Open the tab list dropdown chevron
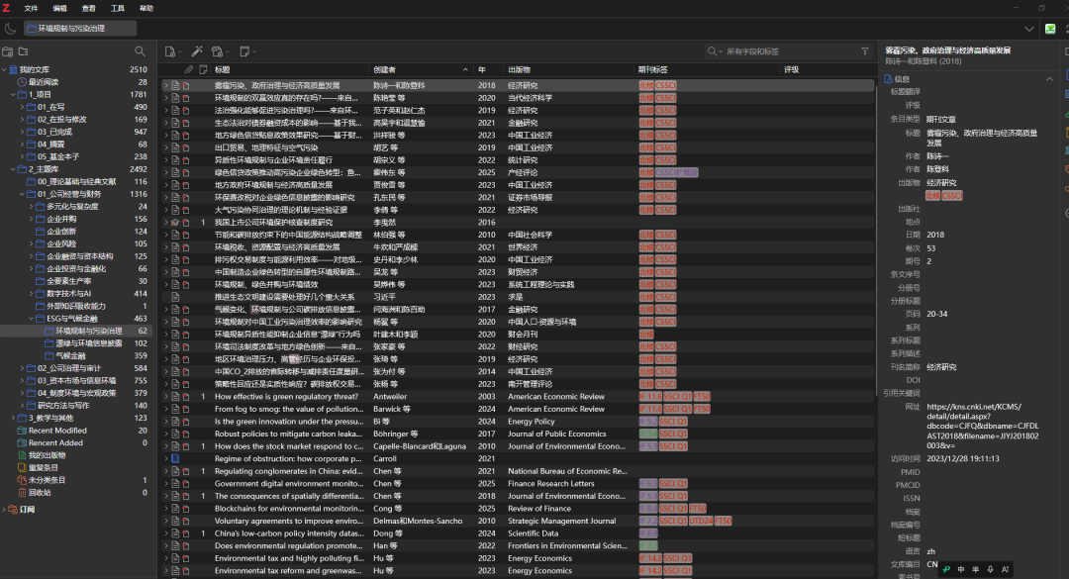The width and height of the screenshot is (1069, 579). [1028, 29]
